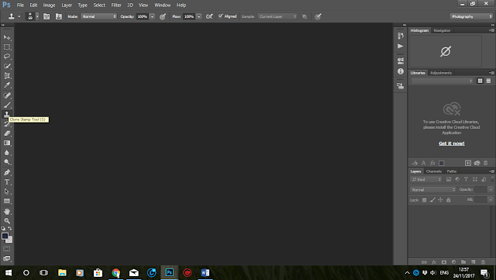Viewport: 496px width, 280px height.
Task: Expand the Sample Current Layer dropdown
Action: [x=277, y=16]
